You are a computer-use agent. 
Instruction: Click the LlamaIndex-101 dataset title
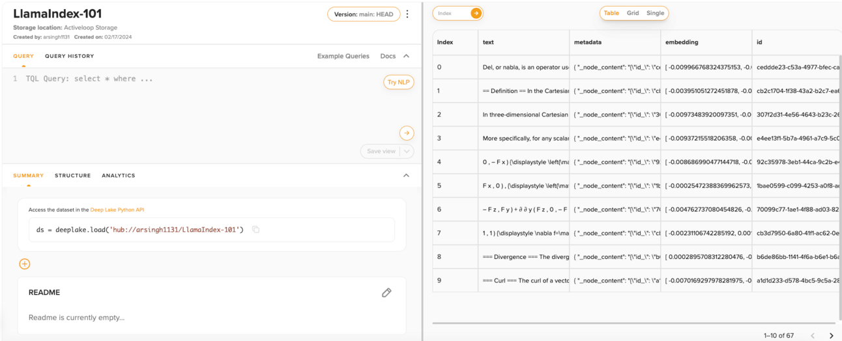[x=57, y=14]
